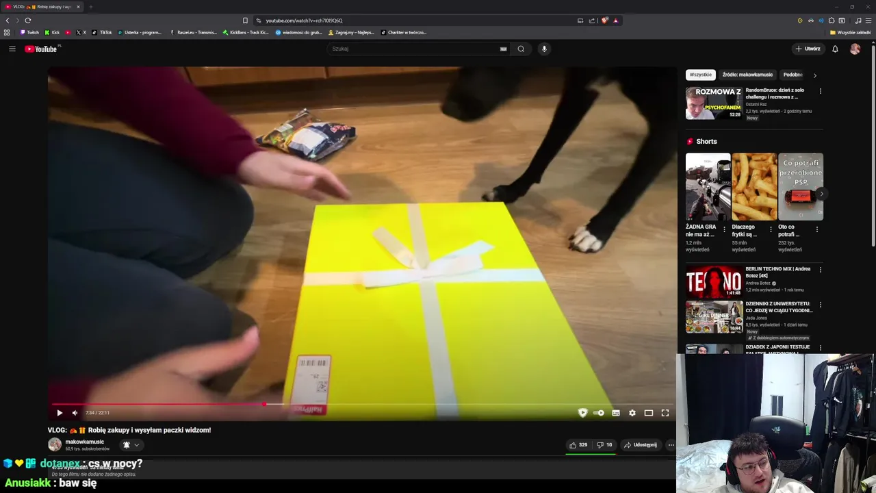Open more actions three-dot menu under the video
Image resolution: width=876 pixels, height=493 pixels.
[671, 445]
